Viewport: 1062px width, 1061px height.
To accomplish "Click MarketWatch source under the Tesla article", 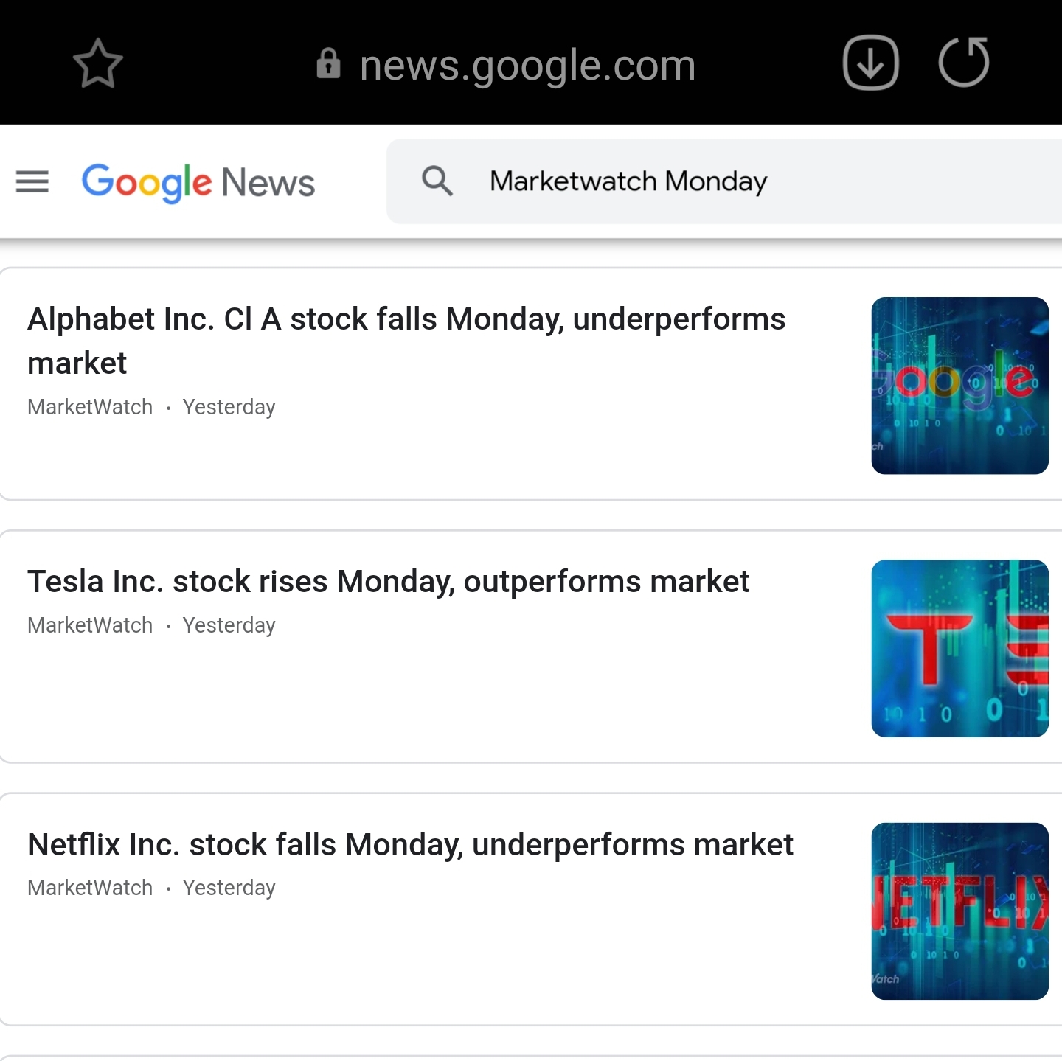I will pyautogui.click(x=90, y=625).
